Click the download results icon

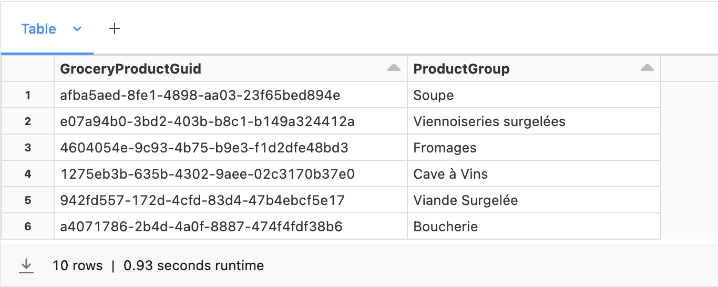point(26,266)
